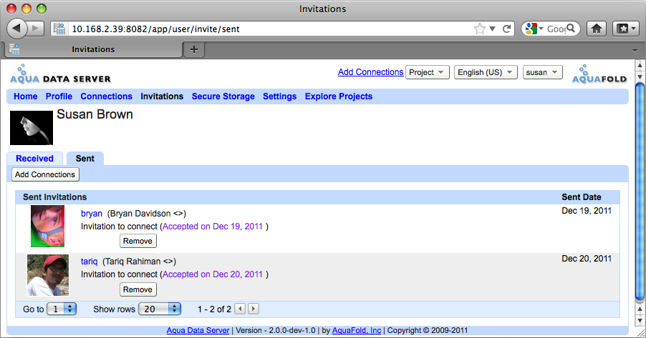Open tariq's profile link

[x=89, y=262]
